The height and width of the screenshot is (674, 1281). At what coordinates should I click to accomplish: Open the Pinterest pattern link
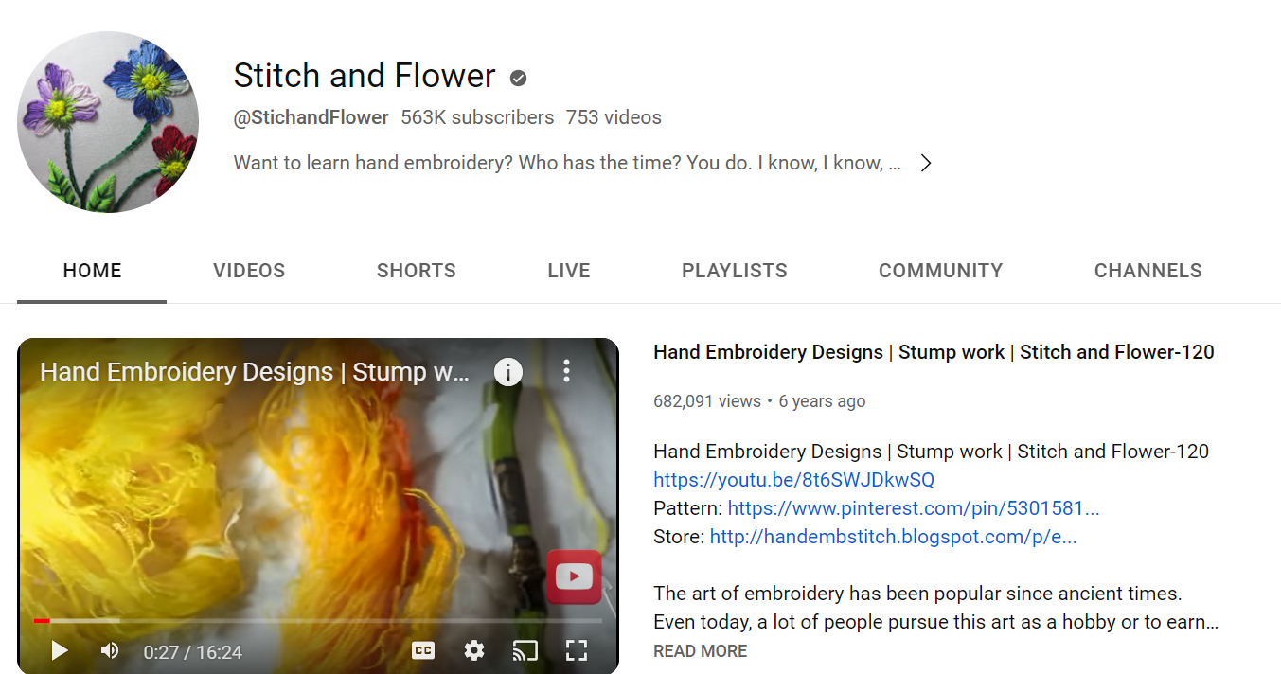914,508
